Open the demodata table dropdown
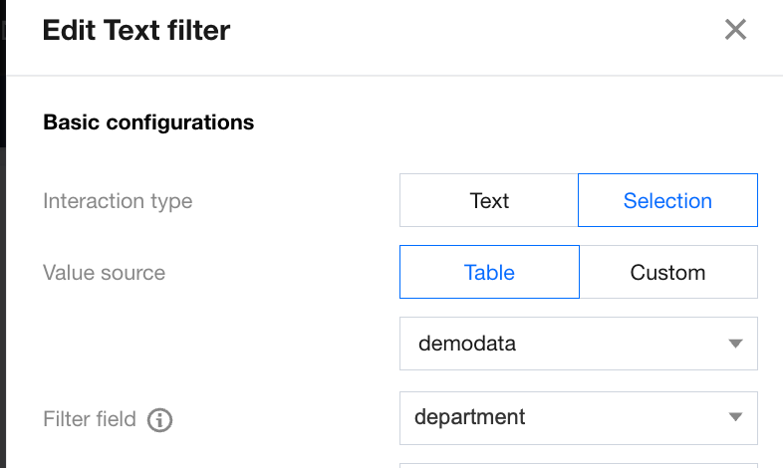The height and width of the screenshot is (468, 783). [578, 345]
